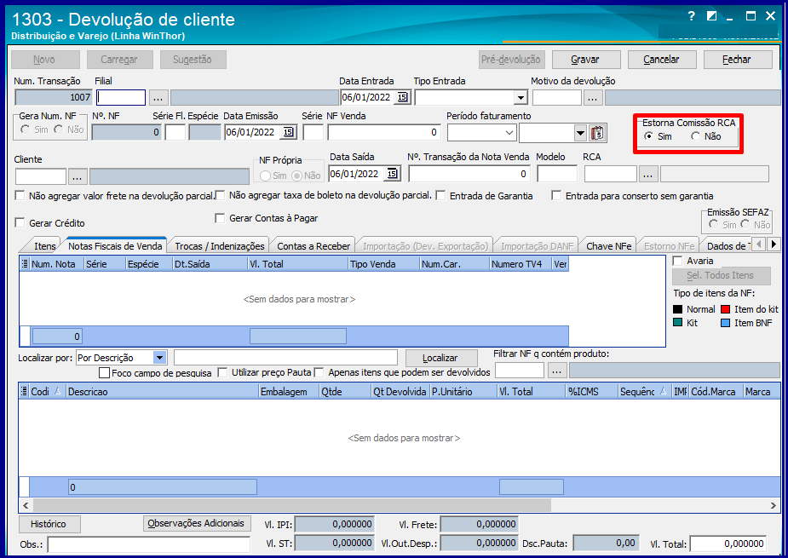Open the Data Emissão calendar picker

pos(288,132)
